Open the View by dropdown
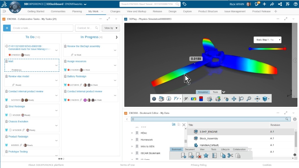Viewport: 299px width, 168px height. click(x=111, y=28)
